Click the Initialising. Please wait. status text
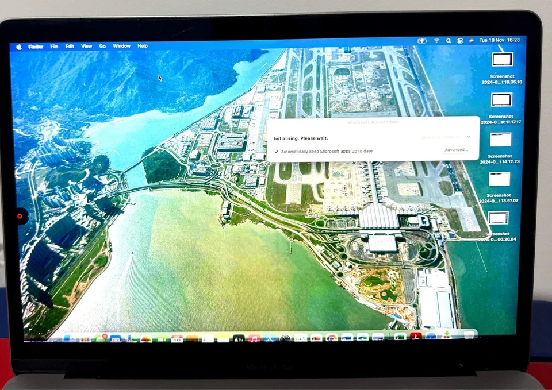Image resolution: width=552 pixels, height=390 pixels. point(301,138)
